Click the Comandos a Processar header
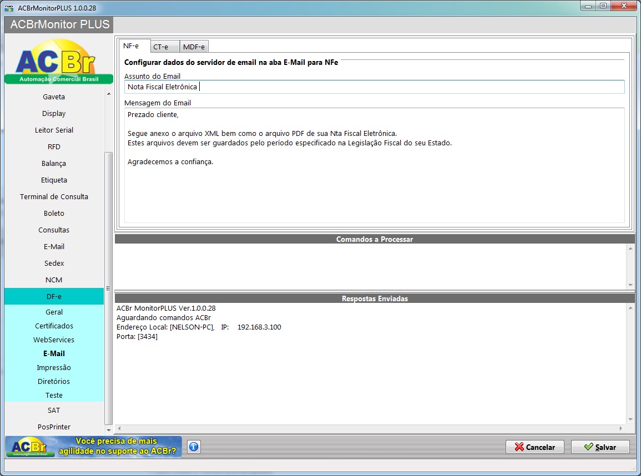Viewport: 641px width, 476px height. [375, 239]
